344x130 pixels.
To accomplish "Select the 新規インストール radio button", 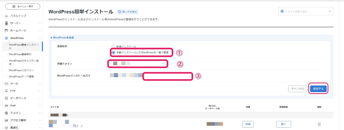I will tap(113, 47).
